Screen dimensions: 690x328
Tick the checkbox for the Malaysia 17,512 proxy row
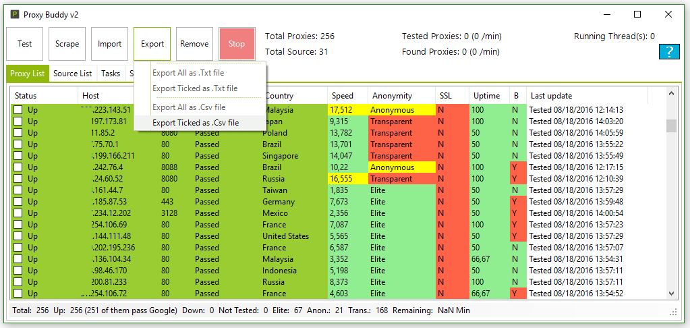(18, 110)
